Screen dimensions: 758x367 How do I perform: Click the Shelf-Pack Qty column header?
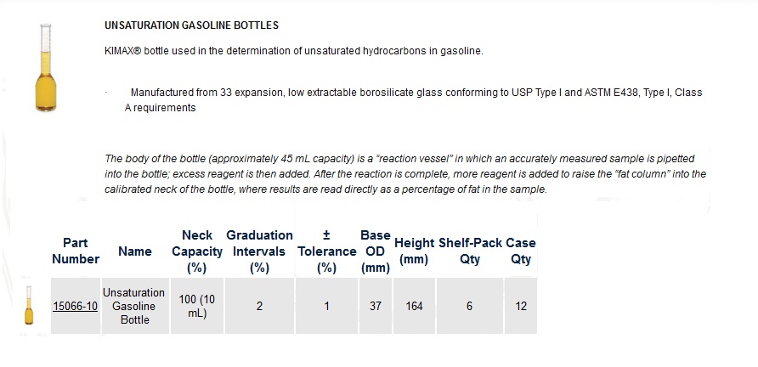[x=470, y=251]
